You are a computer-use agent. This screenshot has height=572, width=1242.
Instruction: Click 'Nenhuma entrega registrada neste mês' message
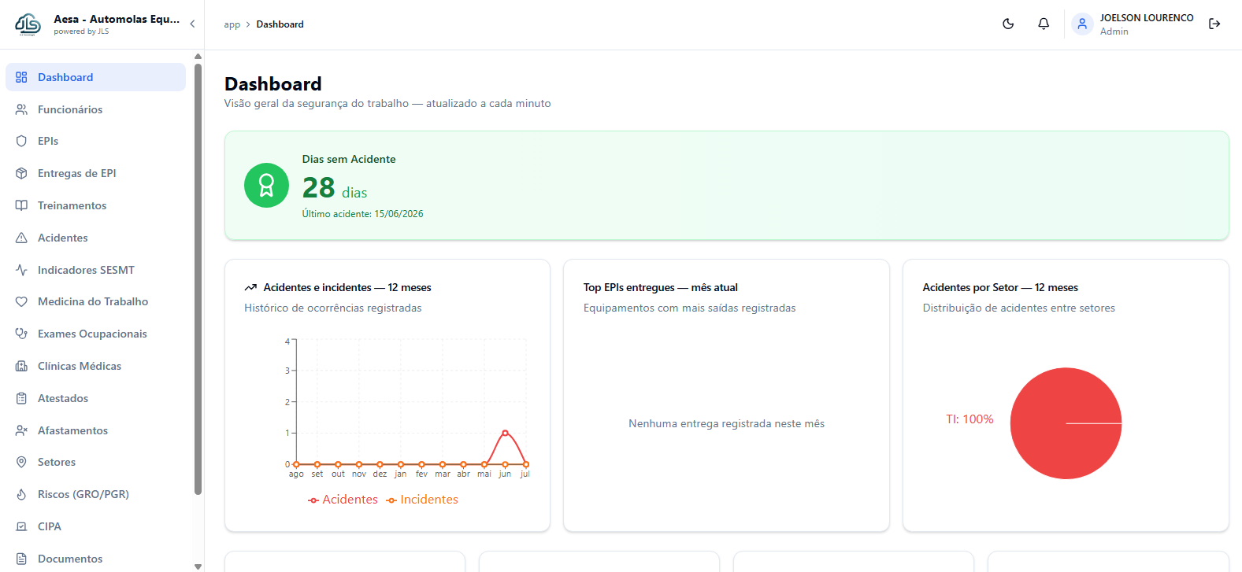[x=726, y=423]
